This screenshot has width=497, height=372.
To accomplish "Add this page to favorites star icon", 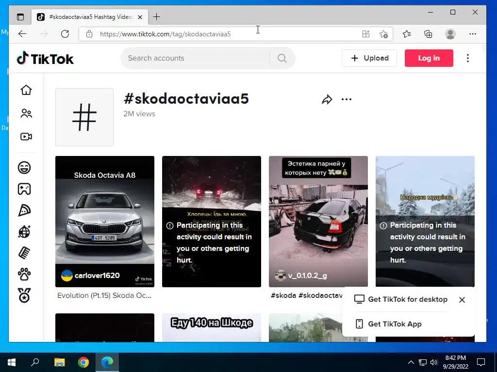I will point(383,34).
